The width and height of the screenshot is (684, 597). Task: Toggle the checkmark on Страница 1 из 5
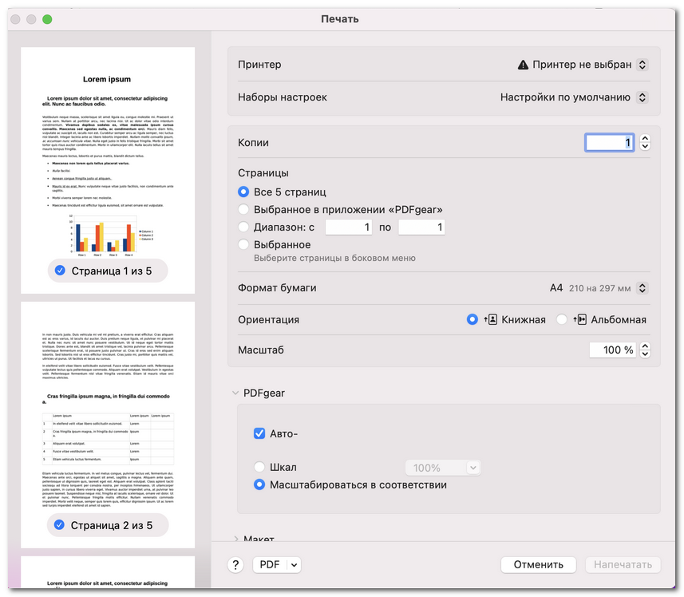(x=60, y=271)
